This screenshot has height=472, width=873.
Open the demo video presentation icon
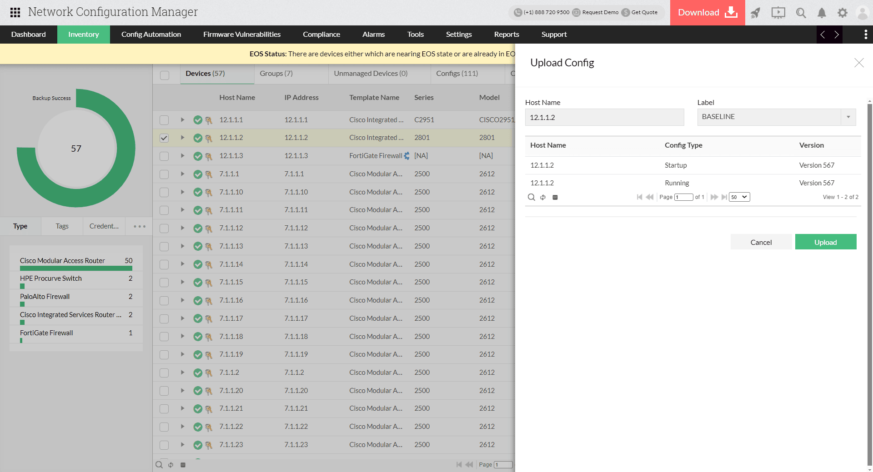point(778,13)
